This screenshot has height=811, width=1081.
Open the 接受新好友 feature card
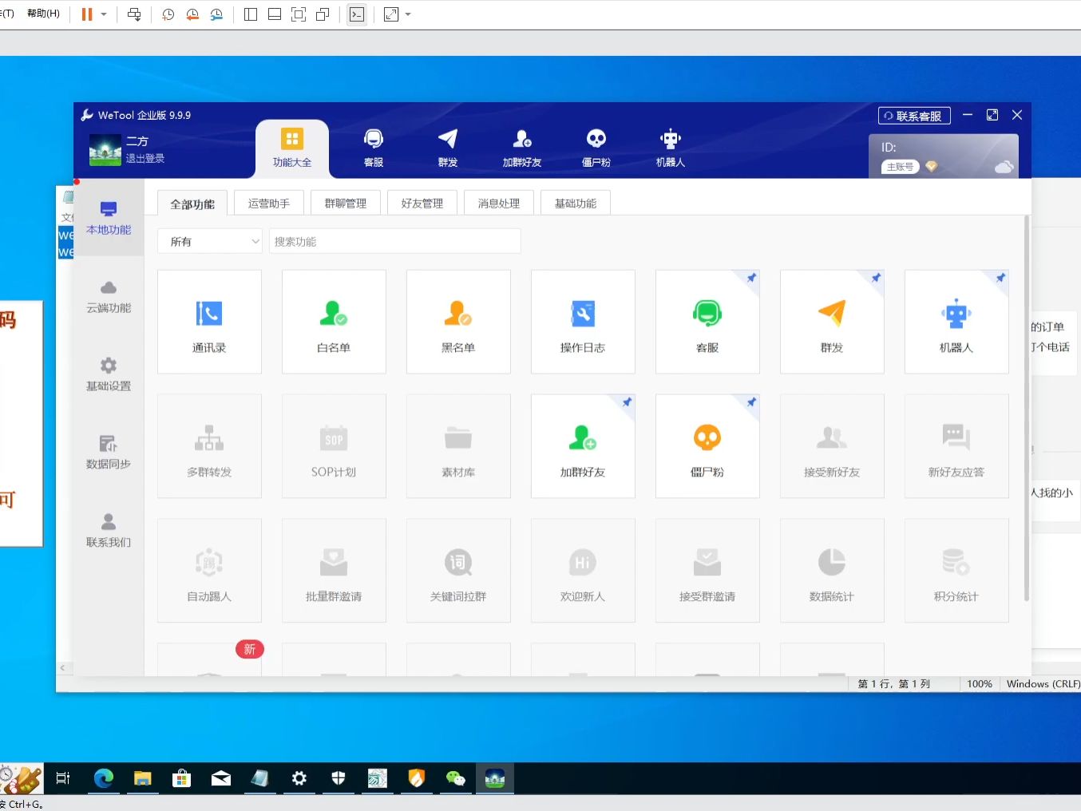832,446
